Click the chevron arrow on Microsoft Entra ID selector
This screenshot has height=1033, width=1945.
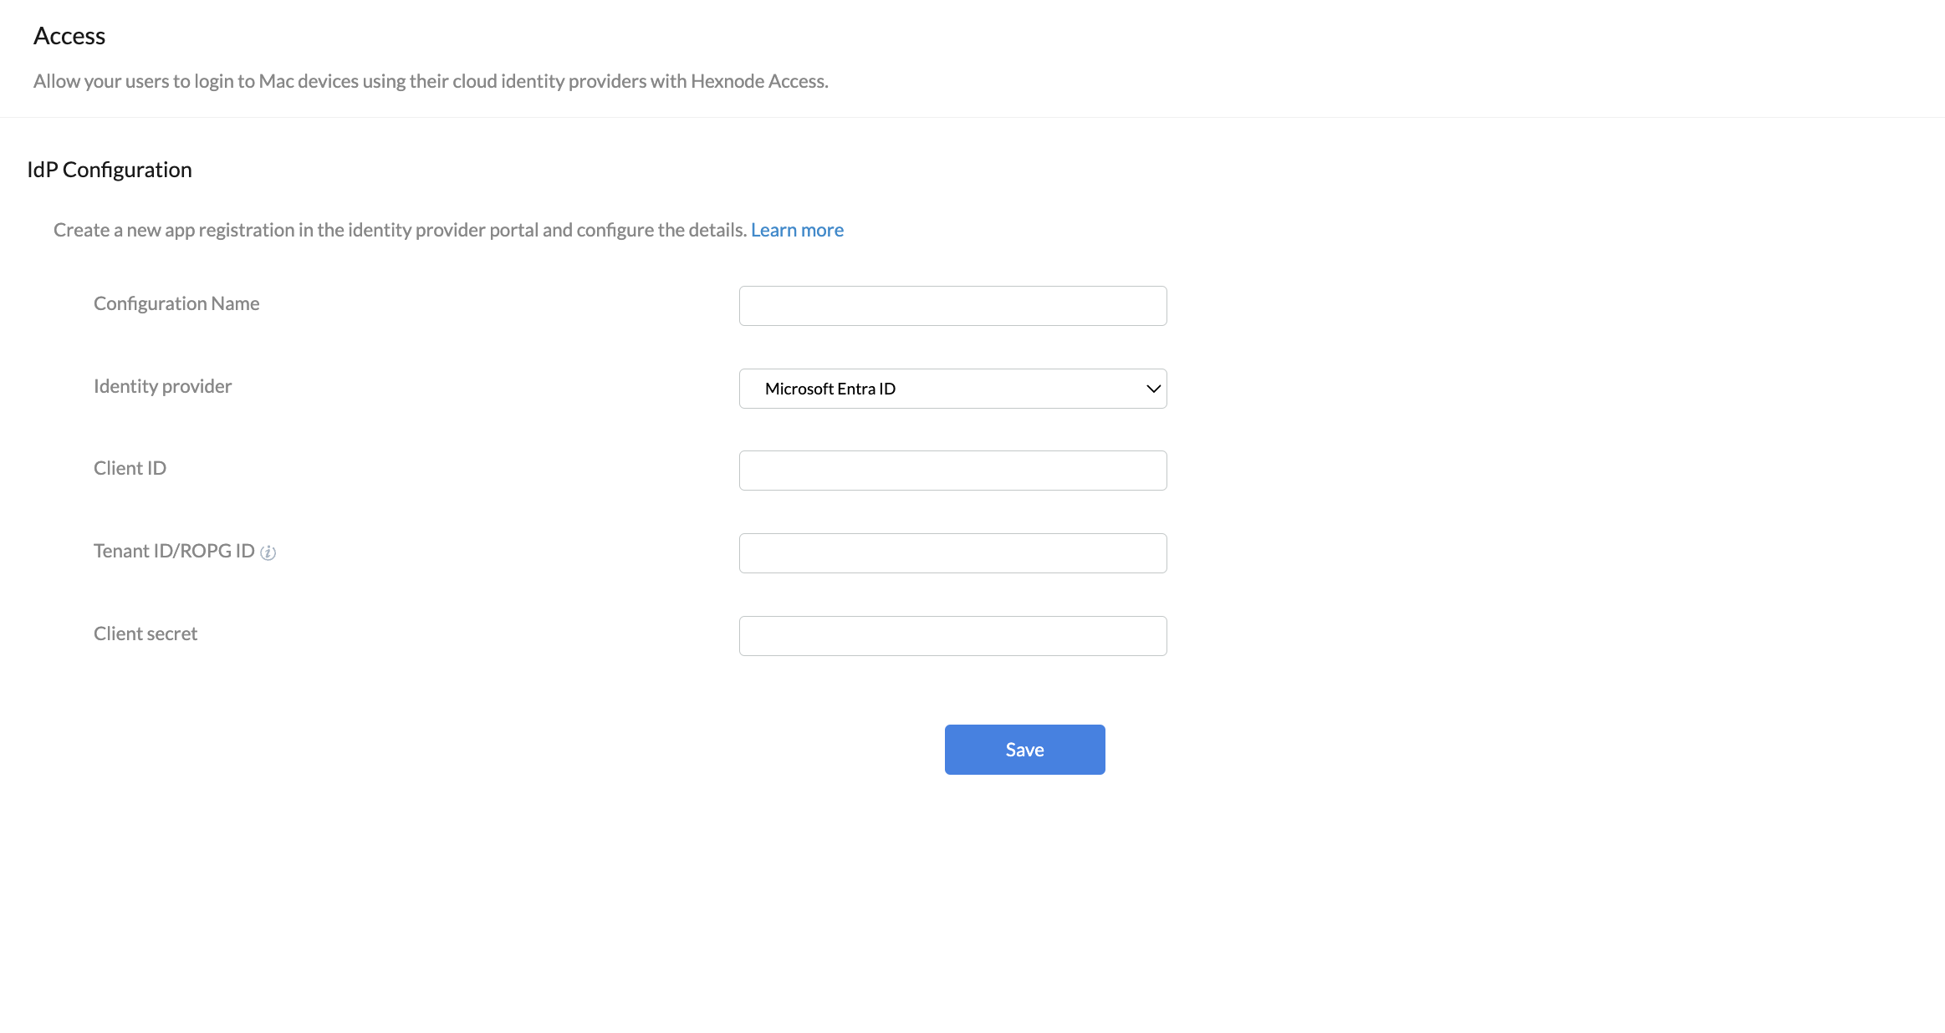pyautogui.click(x=1153, y=389)
